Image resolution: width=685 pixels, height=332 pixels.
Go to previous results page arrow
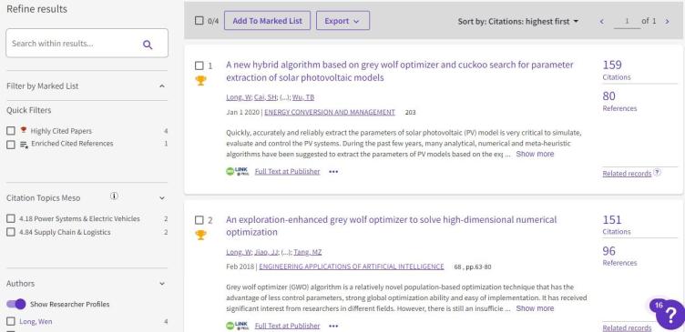[x=602, y=22]
